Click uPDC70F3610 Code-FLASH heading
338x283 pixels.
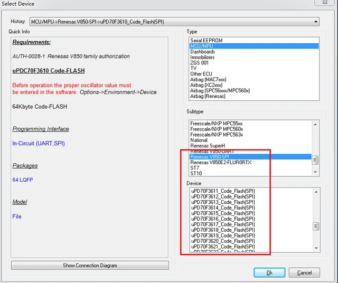pyautogui.click(x=49, y=71)
